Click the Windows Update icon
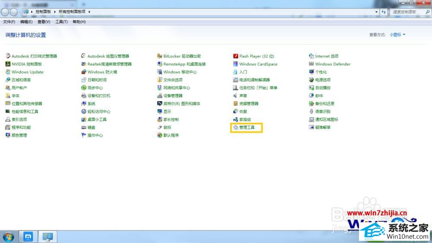432x243 pixels. (x=8, y=72)
